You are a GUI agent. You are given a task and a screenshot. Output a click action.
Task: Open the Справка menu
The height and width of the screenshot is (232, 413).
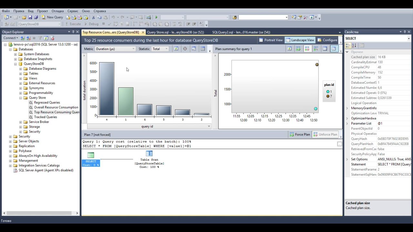pos(100,11)
